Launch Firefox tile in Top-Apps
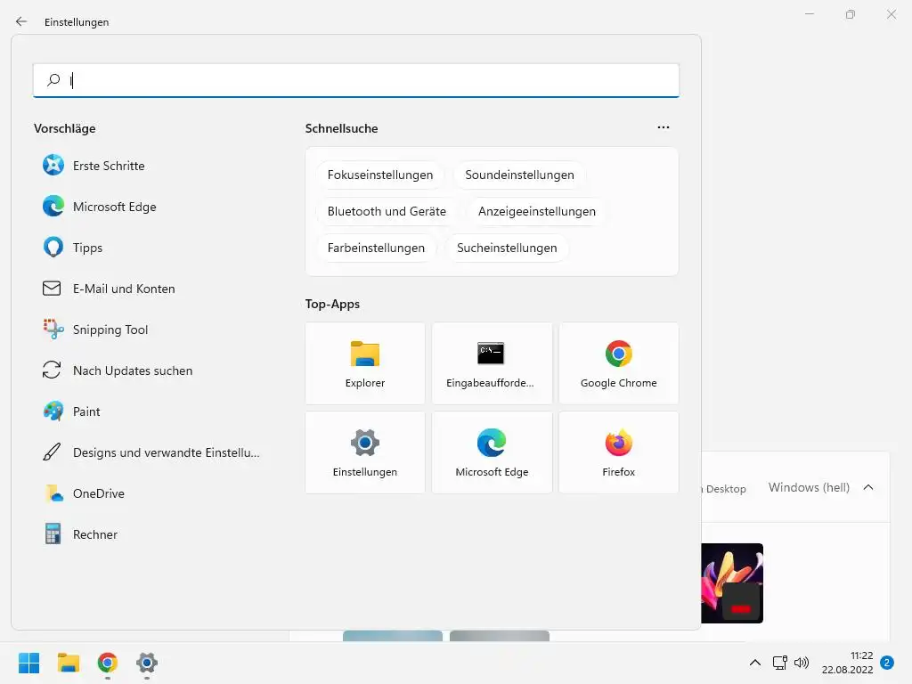This screenshot has height=684, width=912. pos(618,452)
